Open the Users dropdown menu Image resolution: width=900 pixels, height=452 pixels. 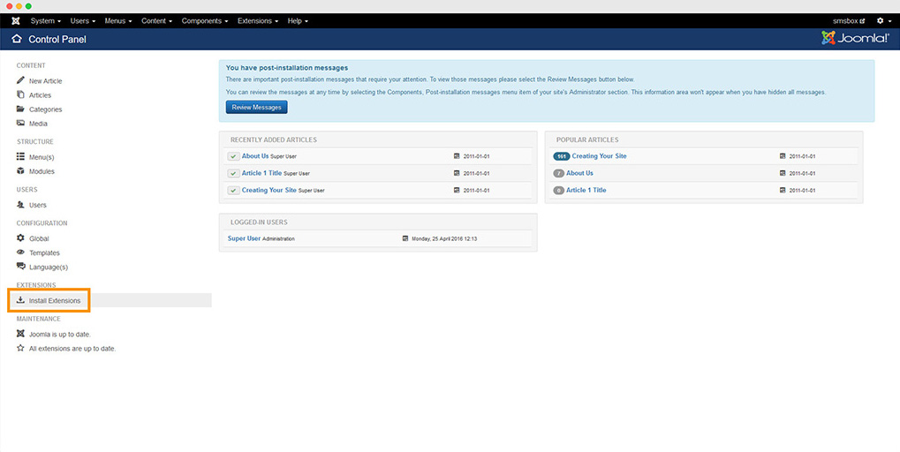tap(83, 20)
